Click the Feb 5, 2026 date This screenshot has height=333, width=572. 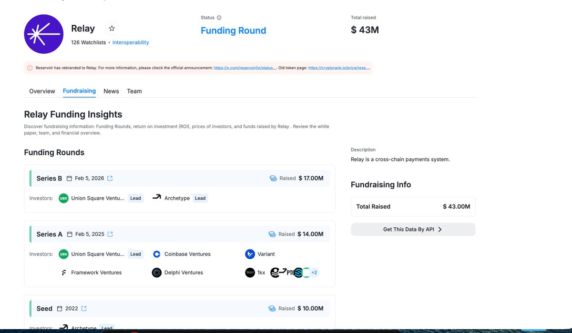(x=89, y=179)
